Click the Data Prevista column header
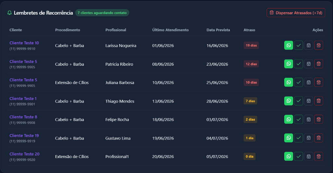The height and width of the screenshot is (173, 333). point(218,30)
